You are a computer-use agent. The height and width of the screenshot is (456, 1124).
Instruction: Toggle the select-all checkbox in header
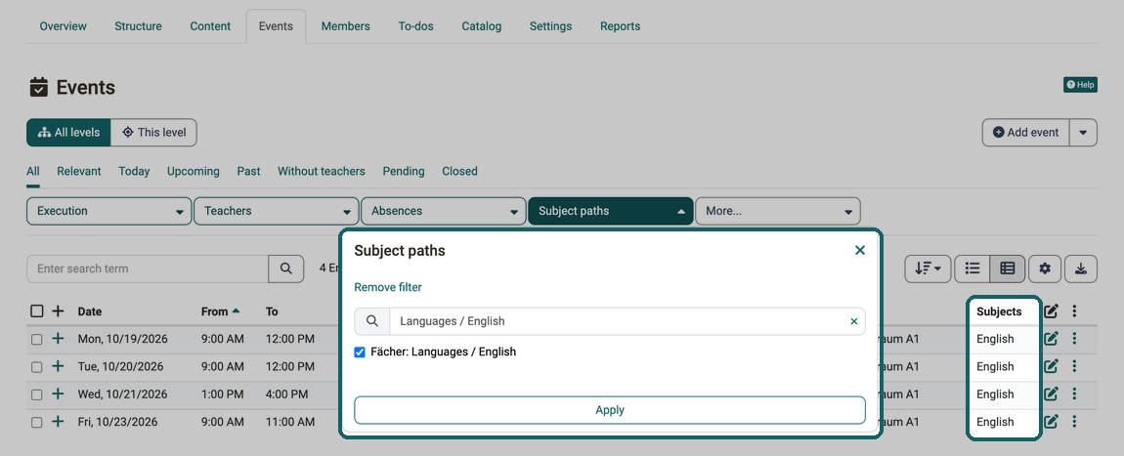pyautogui.click(x=36, y=311)
